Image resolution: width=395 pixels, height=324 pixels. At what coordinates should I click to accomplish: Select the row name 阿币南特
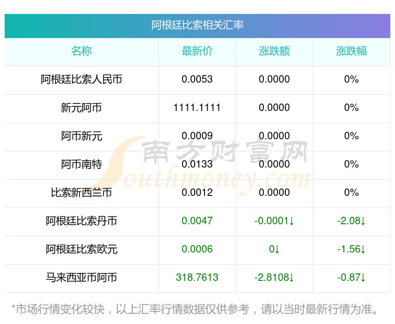click(x=81, y=164)
